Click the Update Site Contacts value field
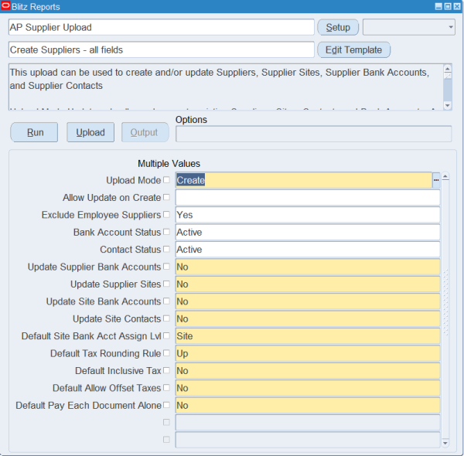This screenshot has width=464, height=456. pyautogui.click(x=308, y=318)
